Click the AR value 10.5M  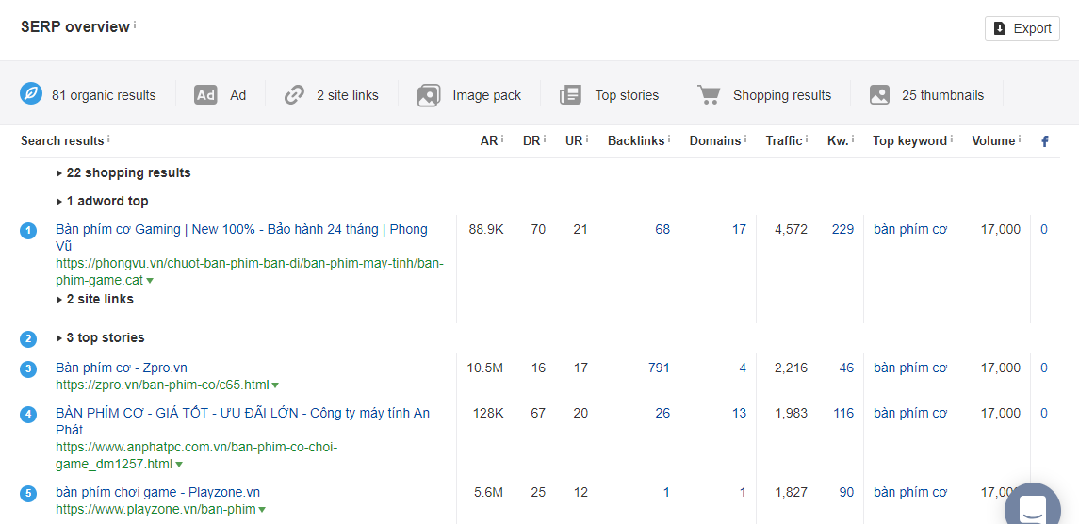pyautogui.click(x=484, y=368)
